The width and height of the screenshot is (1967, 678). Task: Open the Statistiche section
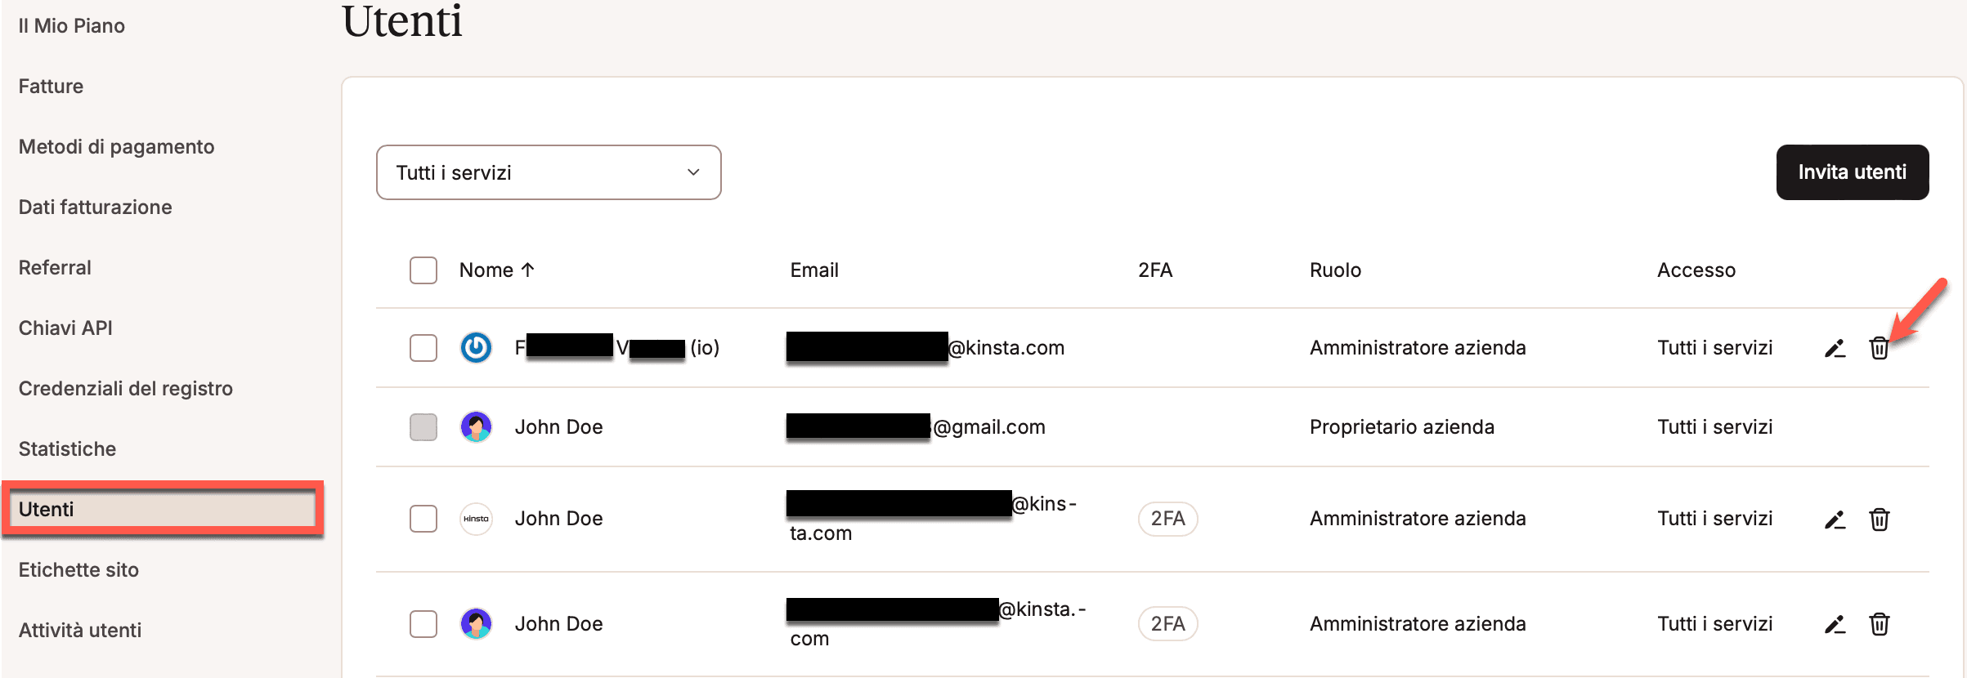pos(67,448)
